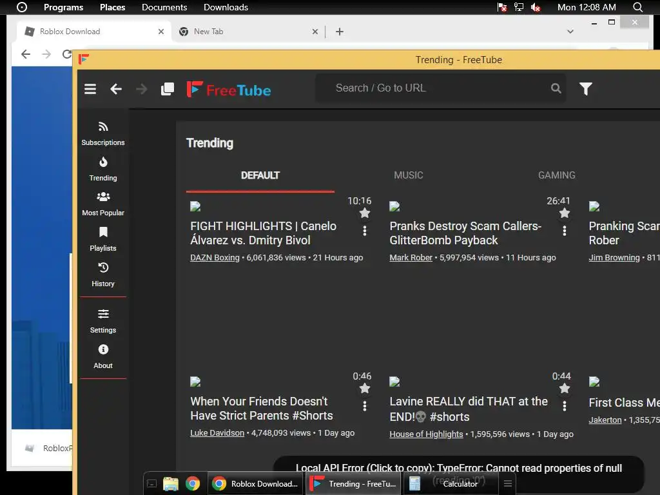Favorite the Canelo vs. Bivol video star
This screenshot has height=495, width=660.
point(365,213)
